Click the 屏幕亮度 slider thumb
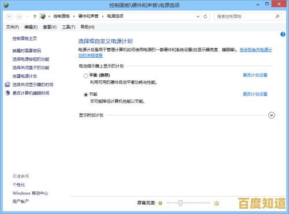This screenshot has height=214, width=289. click(x=180, y=203)
